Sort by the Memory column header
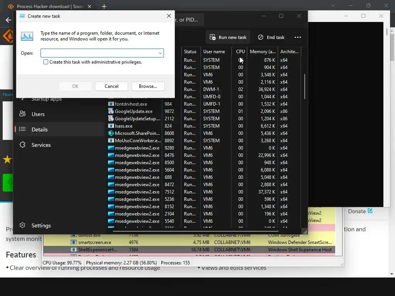395x296 pixels. [262, 52]
